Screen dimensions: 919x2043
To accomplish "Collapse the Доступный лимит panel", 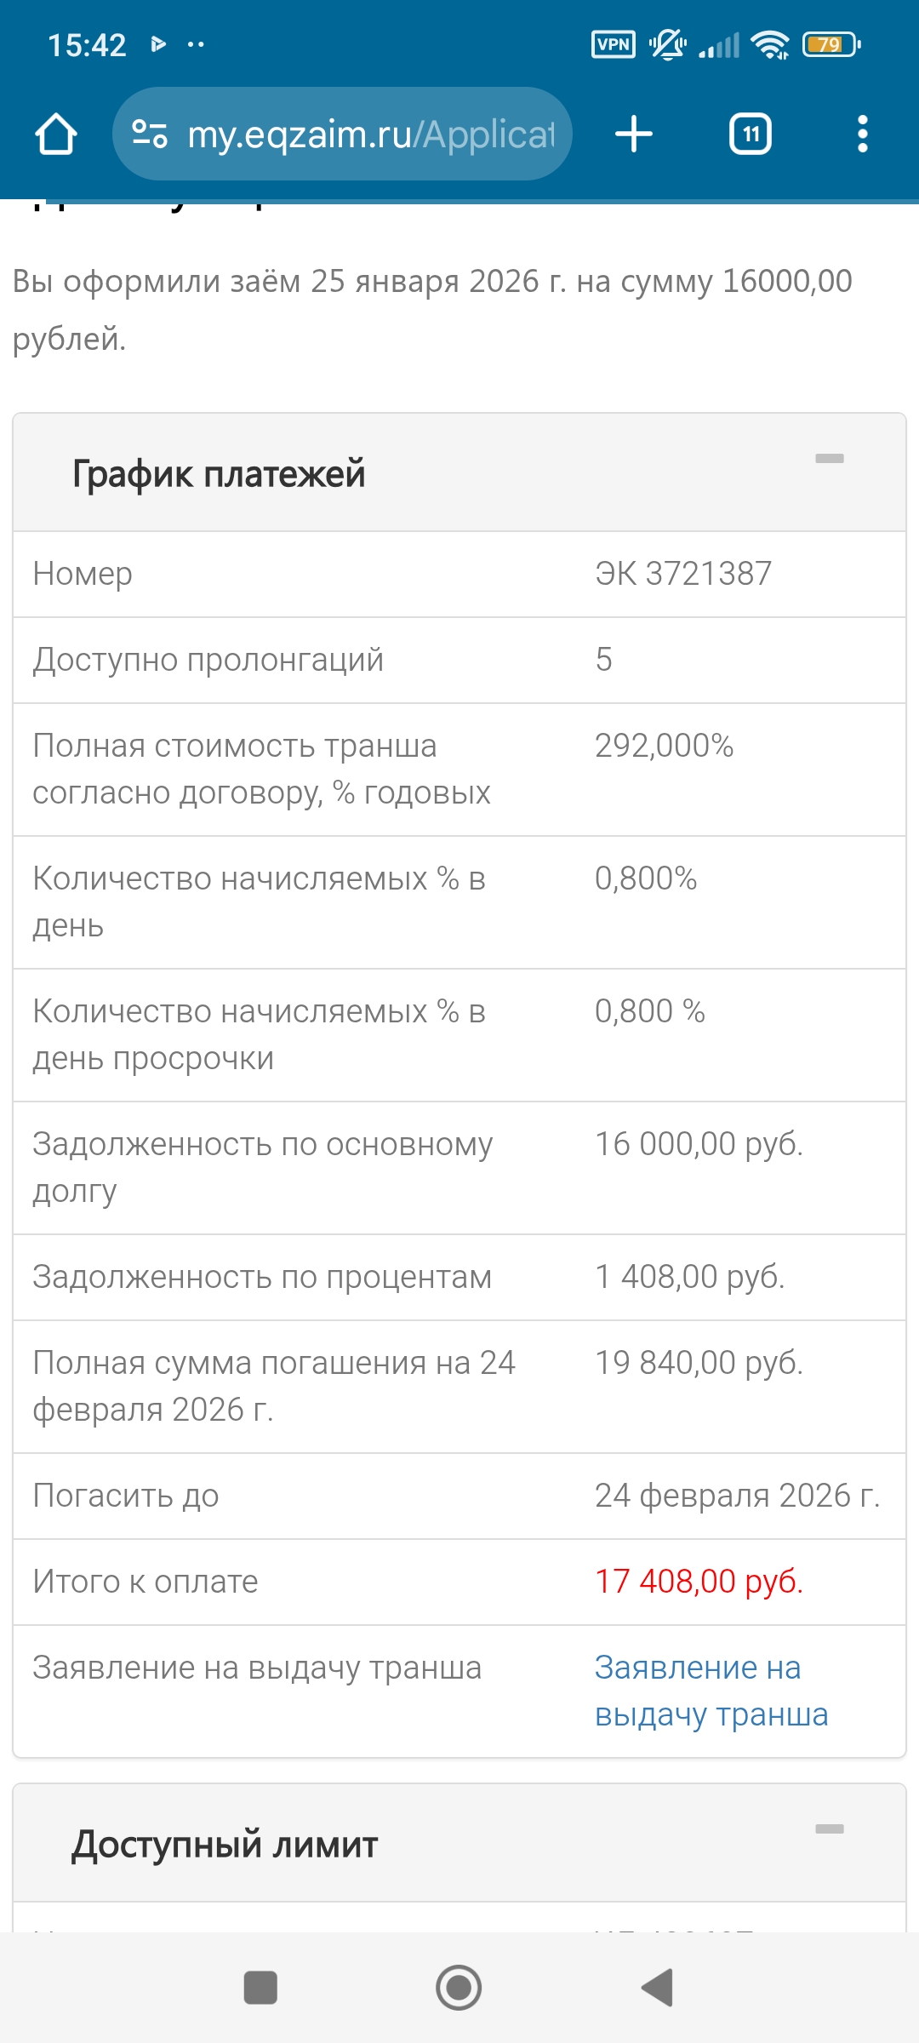I will (829, 1828).
